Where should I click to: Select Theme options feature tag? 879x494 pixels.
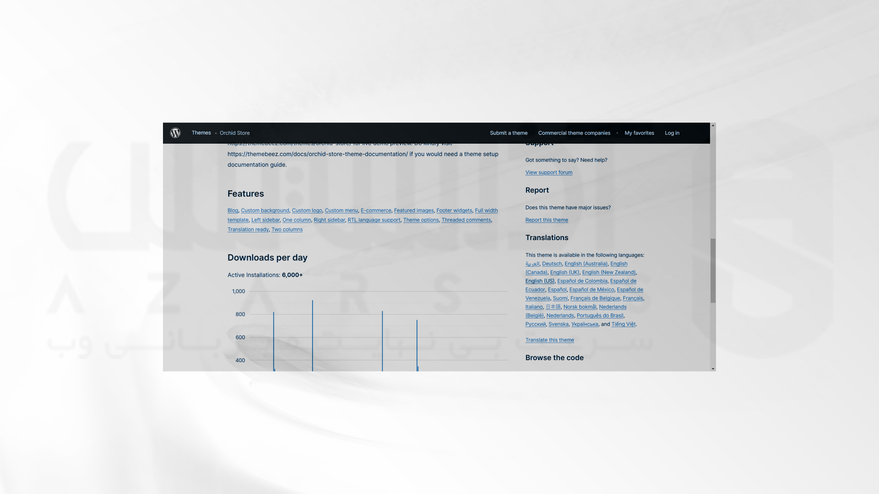click(x=421, y=220)
